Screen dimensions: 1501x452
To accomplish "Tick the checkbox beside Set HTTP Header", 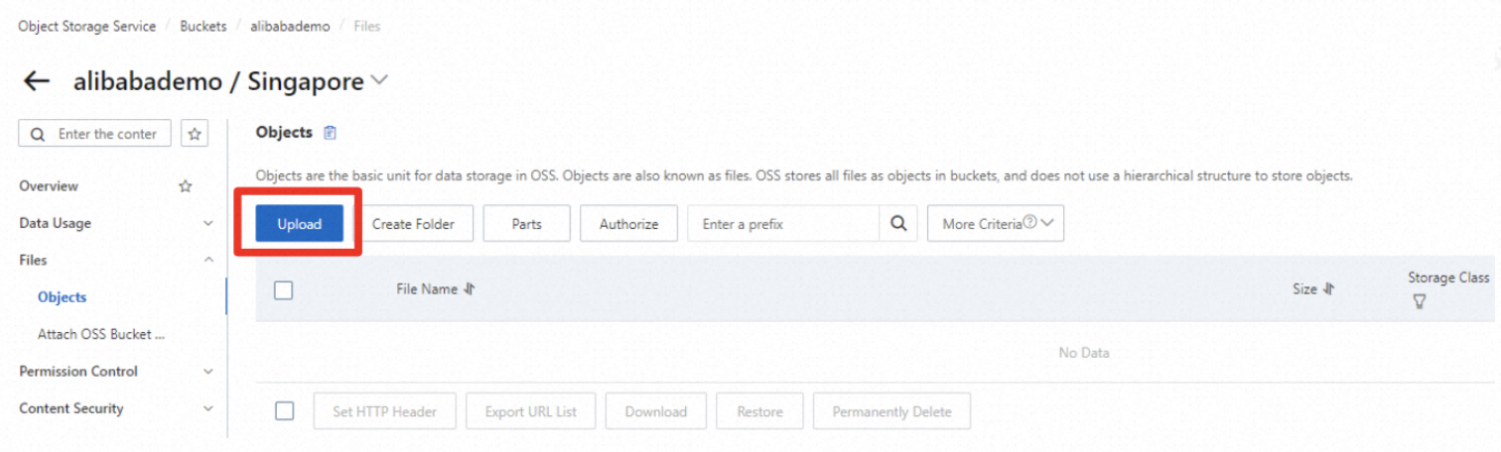I will click(x=285, y=411).
